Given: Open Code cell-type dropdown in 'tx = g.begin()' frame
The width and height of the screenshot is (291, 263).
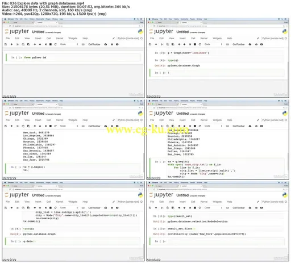Looking at the screenshot, I should click(69, 126).
